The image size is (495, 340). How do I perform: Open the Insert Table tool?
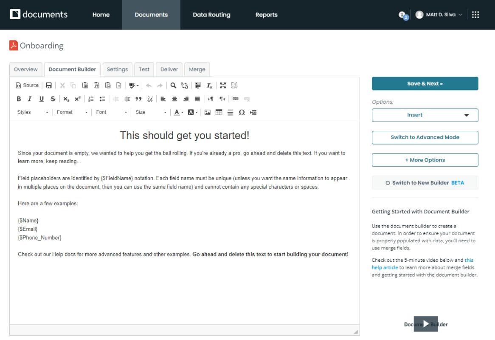(218, 112)
